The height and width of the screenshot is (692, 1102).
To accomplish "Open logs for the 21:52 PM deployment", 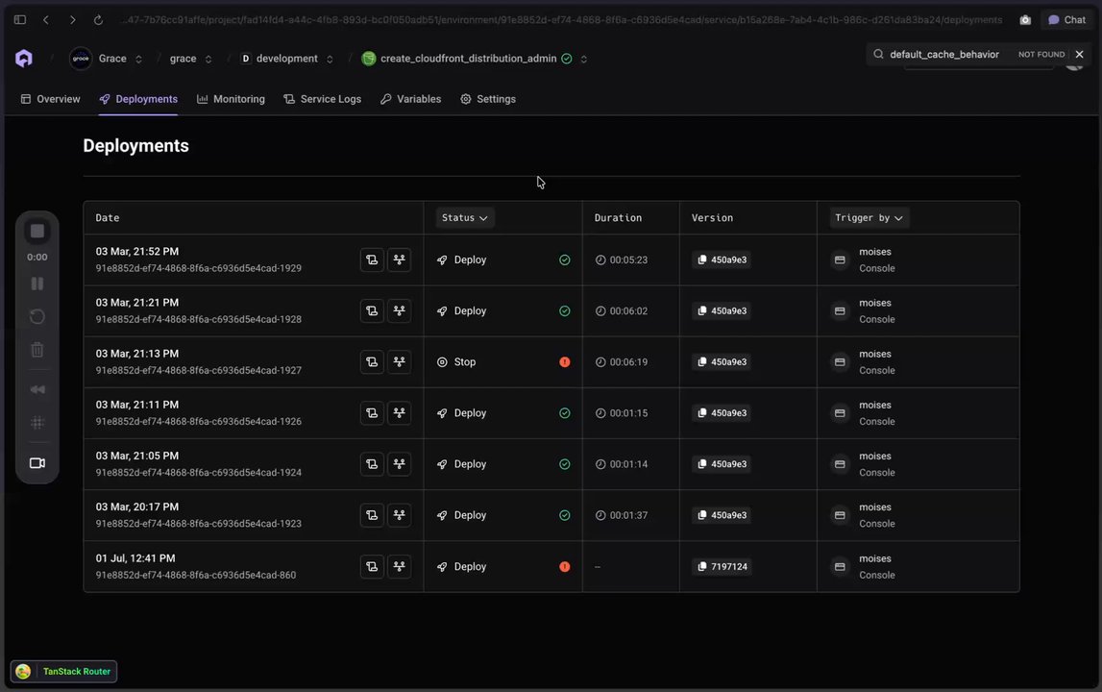I will click(x=372, y=259).
